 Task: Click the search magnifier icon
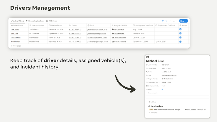point(173,21)
